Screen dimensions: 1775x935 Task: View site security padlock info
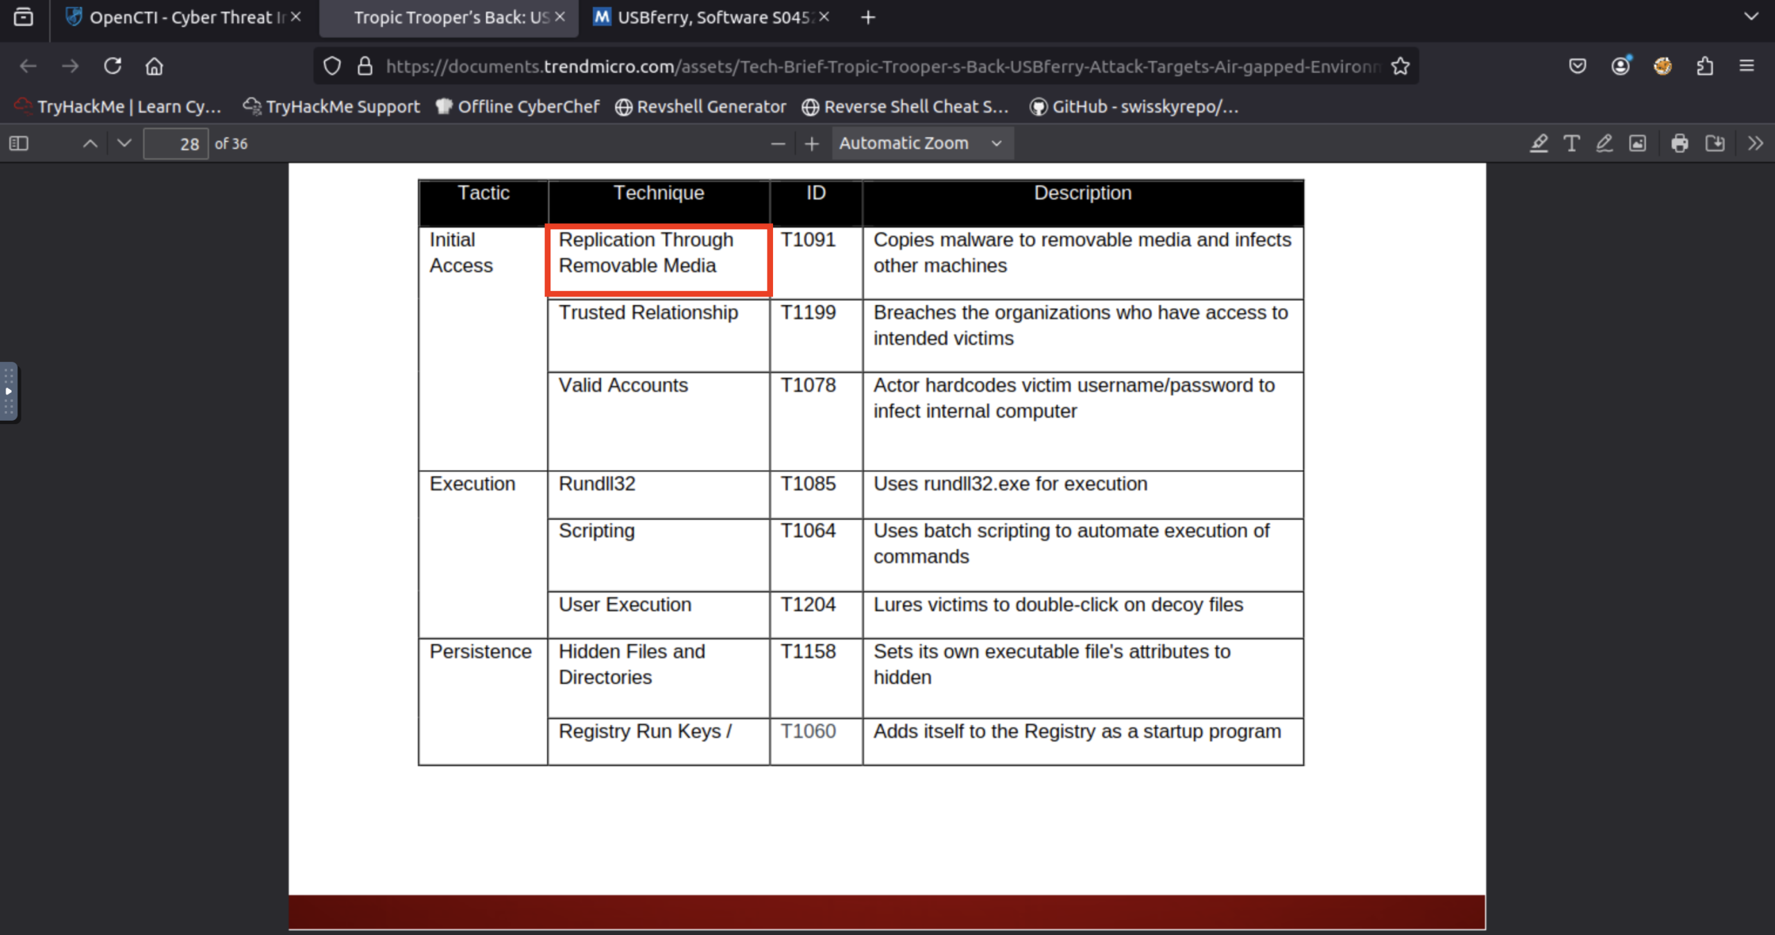[365, 66]
